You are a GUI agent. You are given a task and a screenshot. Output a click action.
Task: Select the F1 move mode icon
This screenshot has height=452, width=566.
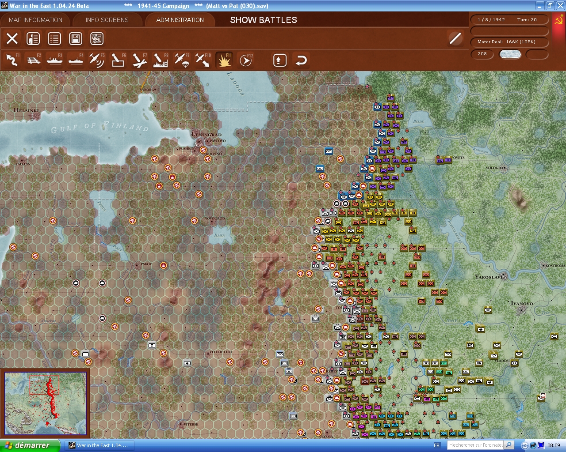pos(12,60)
